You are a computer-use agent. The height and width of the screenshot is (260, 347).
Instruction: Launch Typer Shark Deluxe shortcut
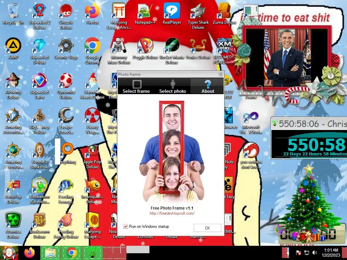(x=198, y=16)
